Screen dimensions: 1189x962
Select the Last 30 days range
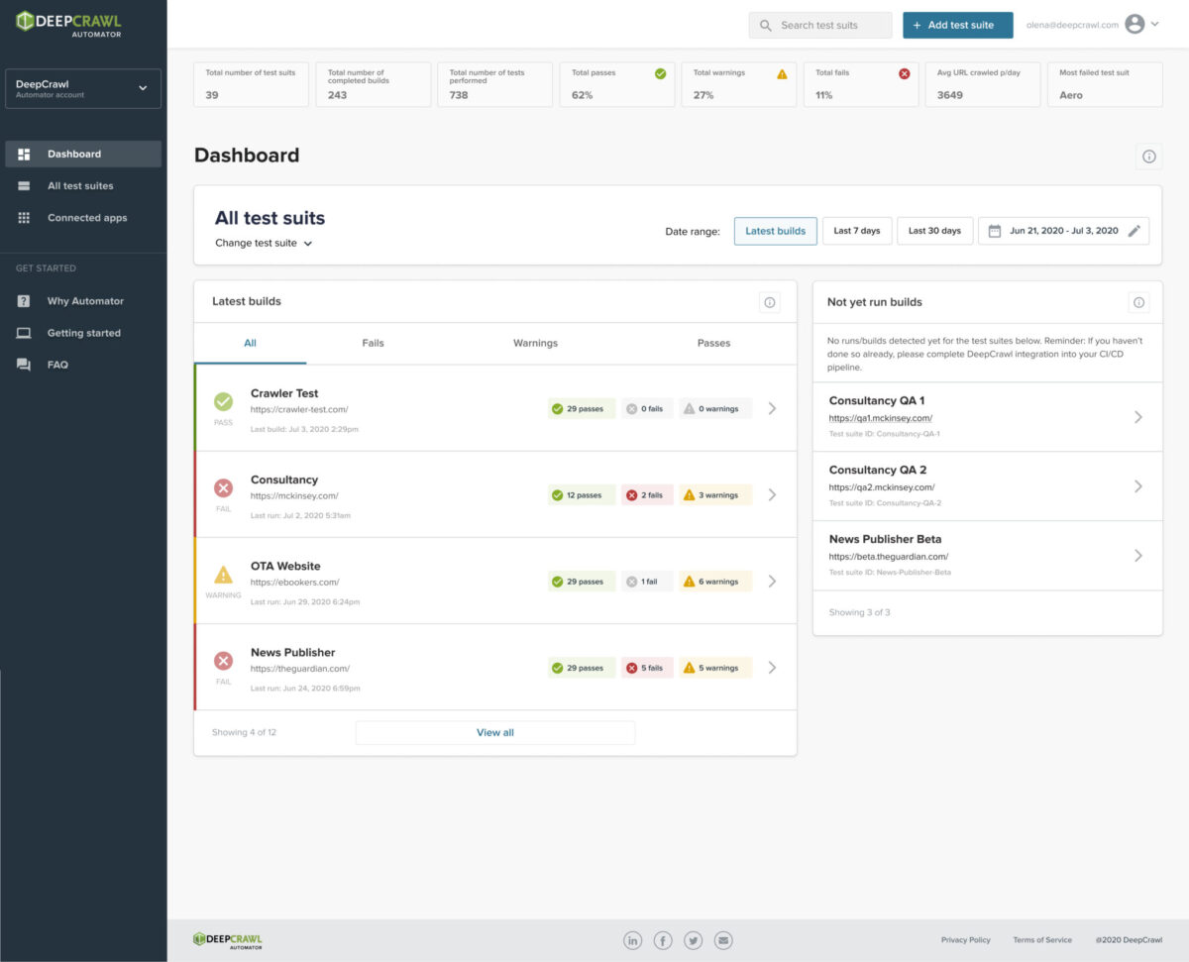coord(935,231)
